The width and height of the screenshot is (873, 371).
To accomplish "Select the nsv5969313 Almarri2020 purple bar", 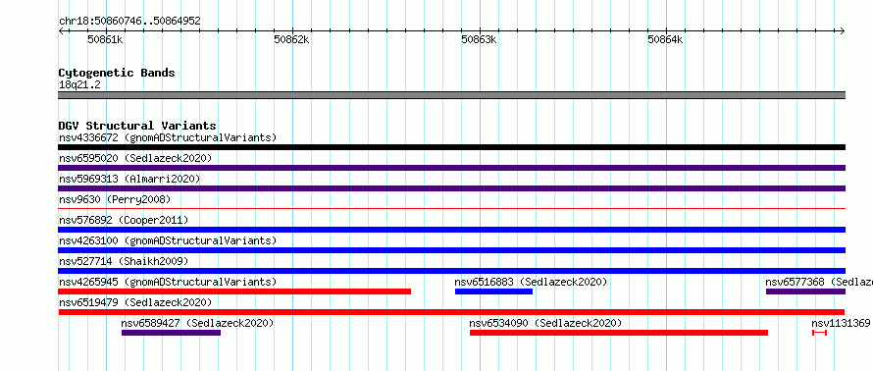I will [x=451, y=188].
